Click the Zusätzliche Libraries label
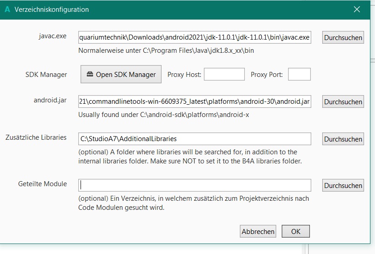375x254 pixels. 36,137
